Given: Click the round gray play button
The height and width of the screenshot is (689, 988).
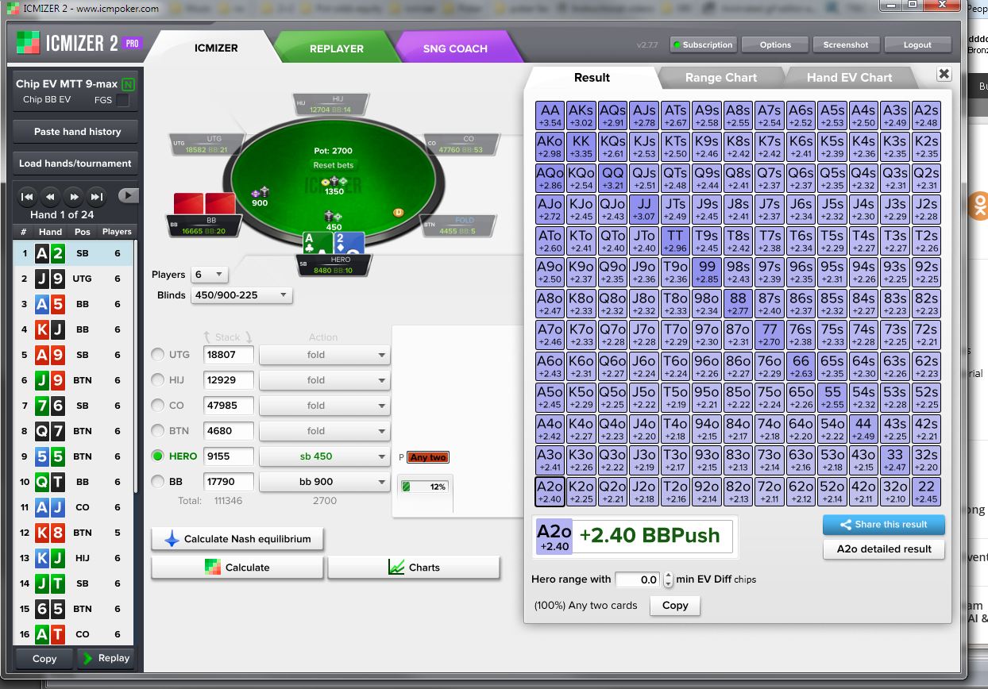Looking at the screenshot, I should (x=128, y=195).
